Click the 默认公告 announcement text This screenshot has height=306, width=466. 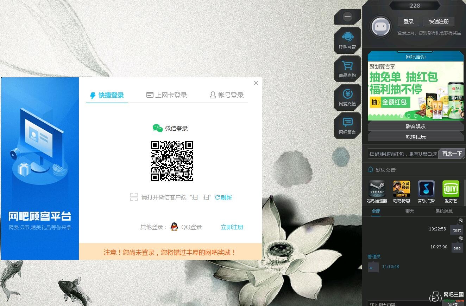click(x=386, y=170)
